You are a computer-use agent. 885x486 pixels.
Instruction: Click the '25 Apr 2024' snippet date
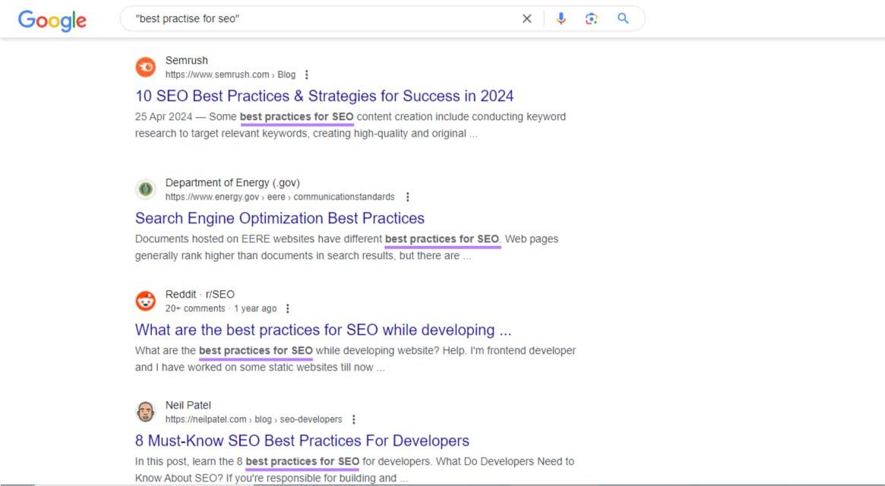(163, 117)
